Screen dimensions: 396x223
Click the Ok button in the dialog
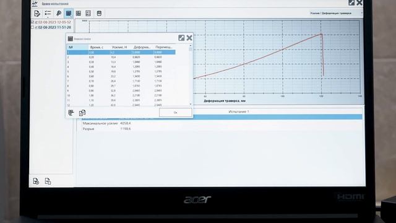(176, 113)
